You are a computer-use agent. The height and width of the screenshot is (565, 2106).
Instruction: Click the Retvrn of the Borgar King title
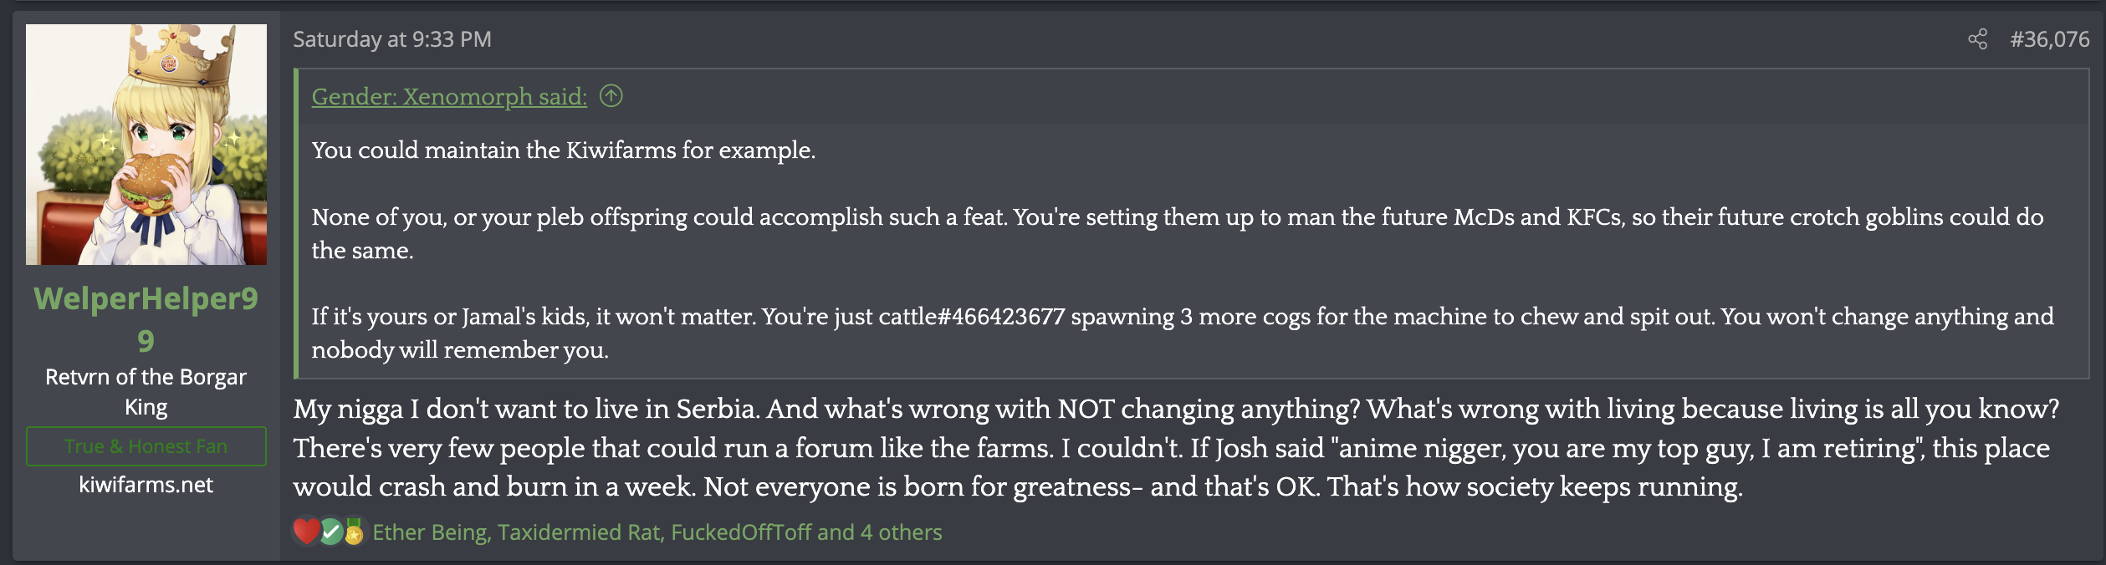(x=146, y=391)
